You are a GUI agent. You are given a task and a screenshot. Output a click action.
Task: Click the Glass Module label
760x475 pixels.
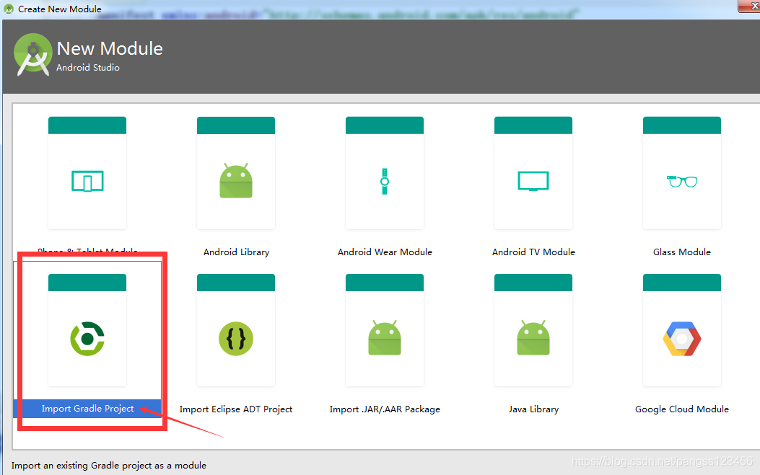pyautogui.click(x=682, y=252)
